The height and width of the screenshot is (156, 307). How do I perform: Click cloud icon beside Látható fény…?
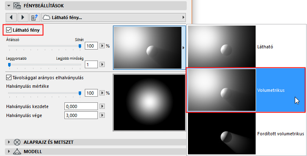coord(46,17)
